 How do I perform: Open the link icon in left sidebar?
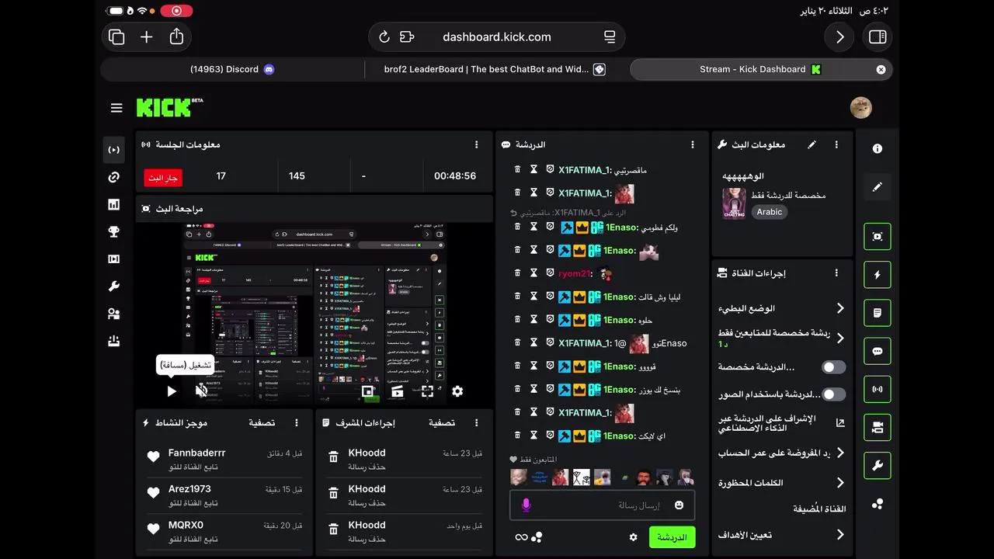pyautogui.click(x=114, y=177)
